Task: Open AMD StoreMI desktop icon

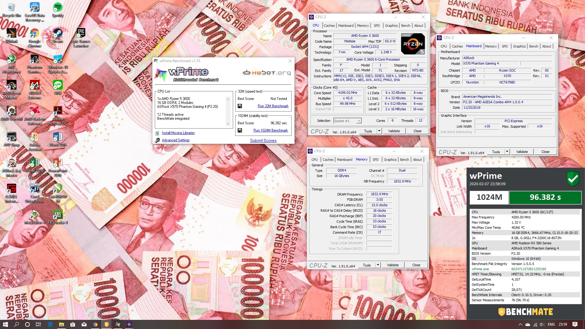Action: [12, 113]
